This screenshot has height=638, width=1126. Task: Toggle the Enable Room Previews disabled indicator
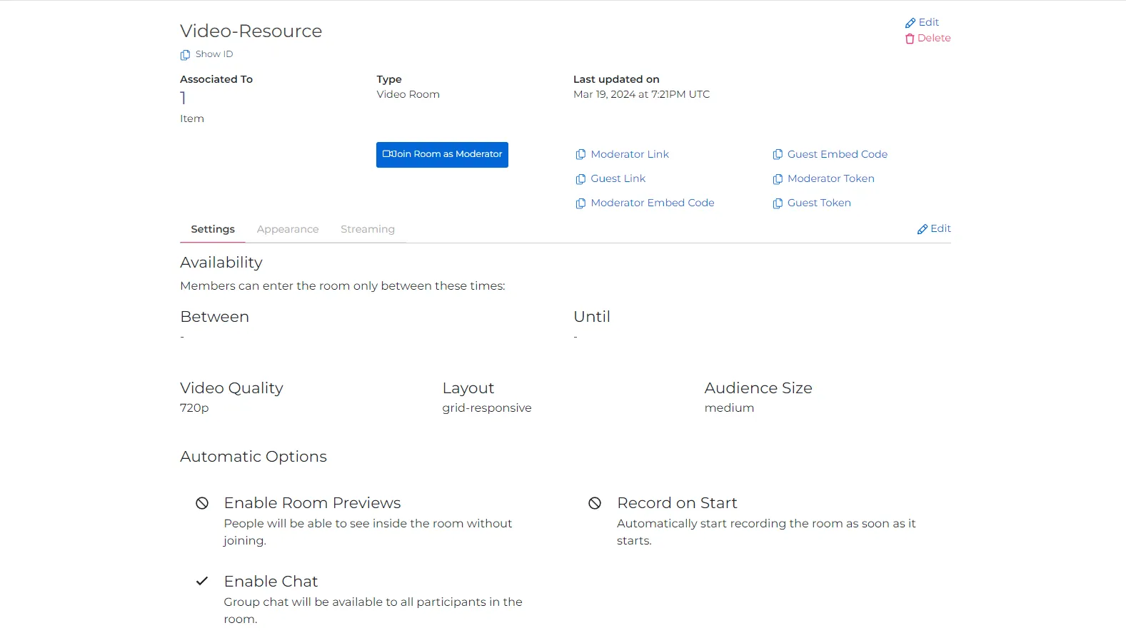(x=202, y=503)
